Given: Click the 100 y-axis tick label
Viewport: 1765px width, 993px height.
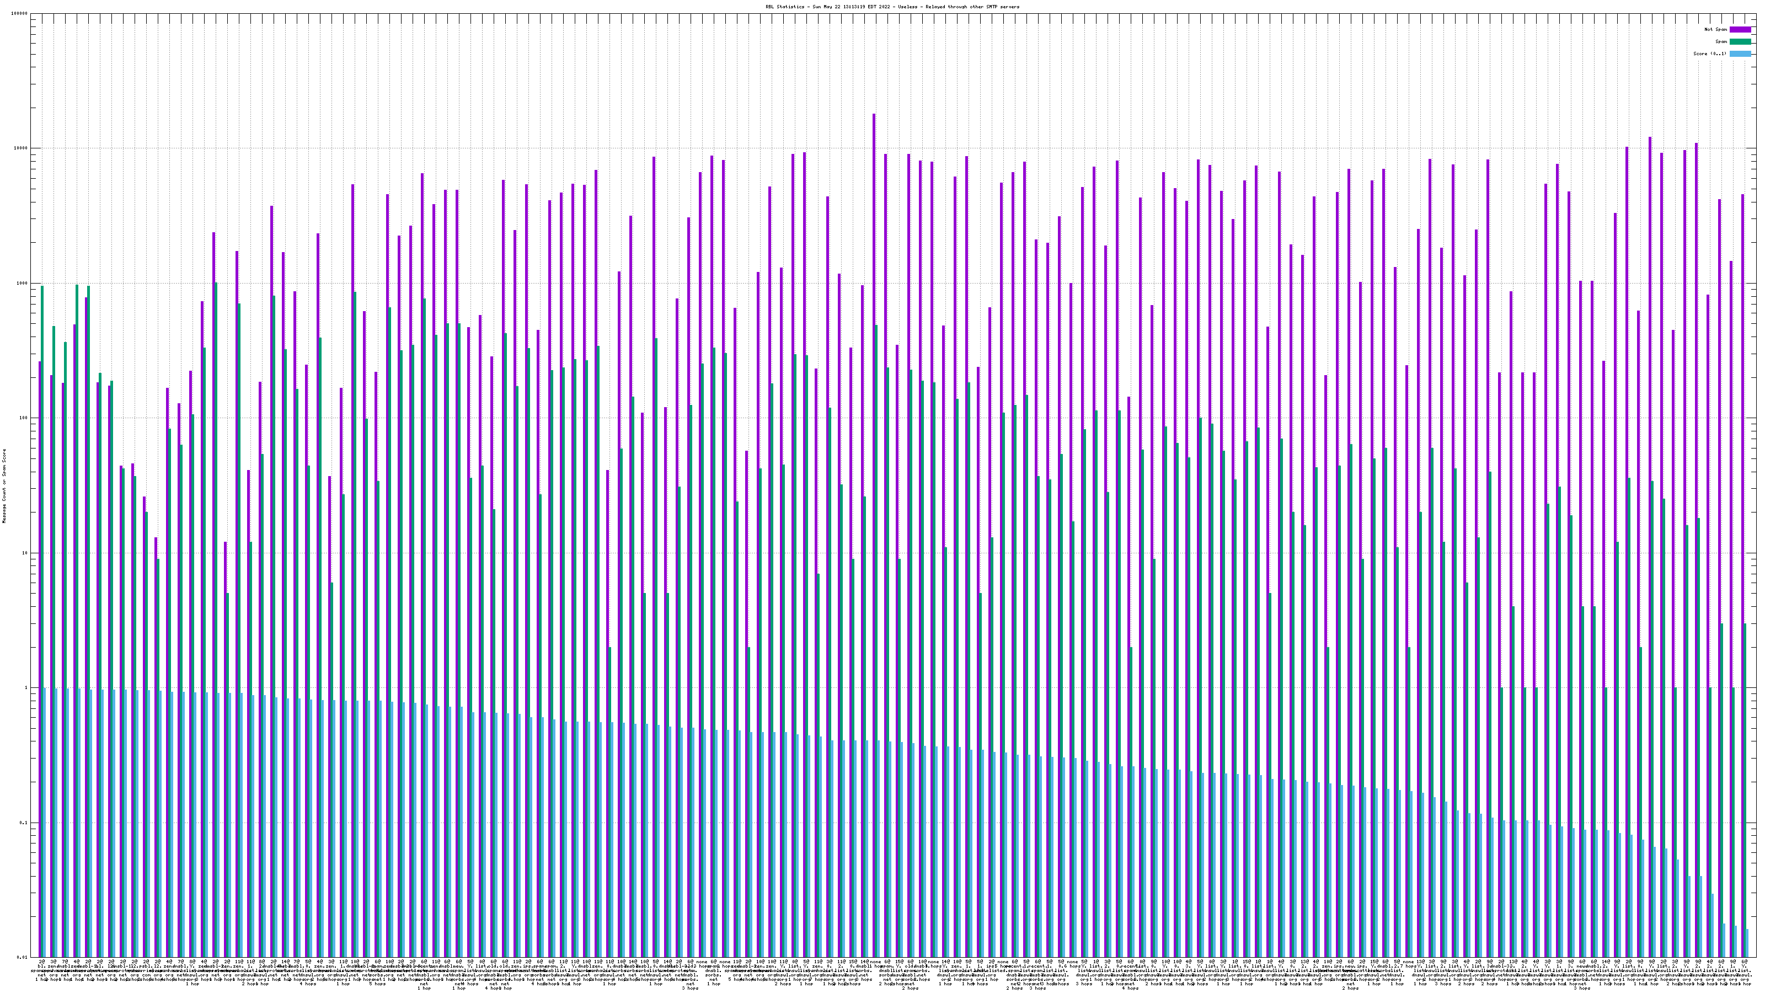Looking at the screenshot, I should 24,418.
